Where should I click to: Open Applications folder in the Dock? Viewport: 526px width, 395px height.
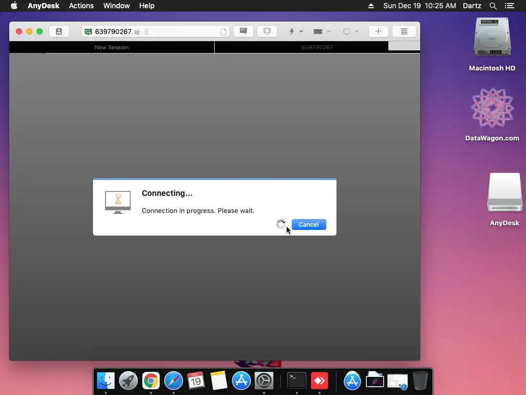pyautogui.click(x=352, y=381)
